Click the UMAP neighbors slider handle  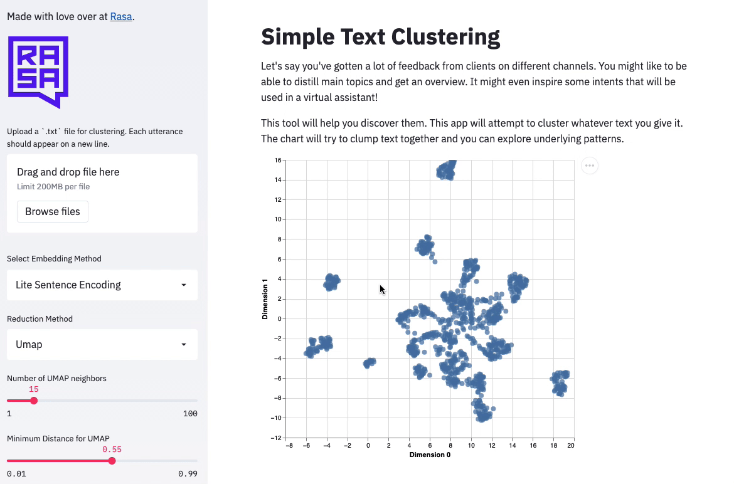click(x=34, y=401)
